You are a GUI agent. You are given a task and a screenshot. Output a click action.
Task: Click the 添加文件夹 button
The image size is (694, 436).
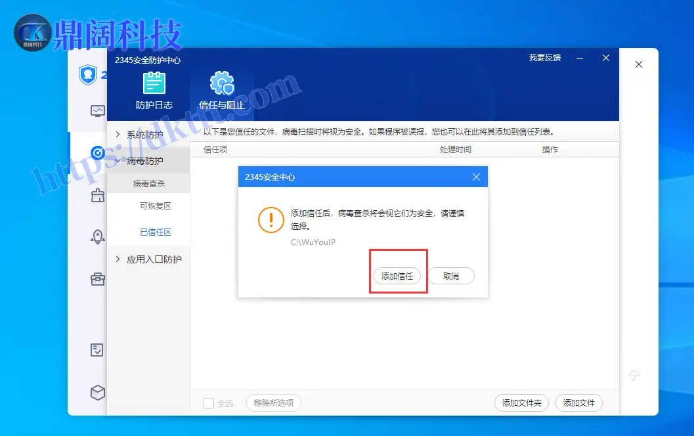pos(521,403)
